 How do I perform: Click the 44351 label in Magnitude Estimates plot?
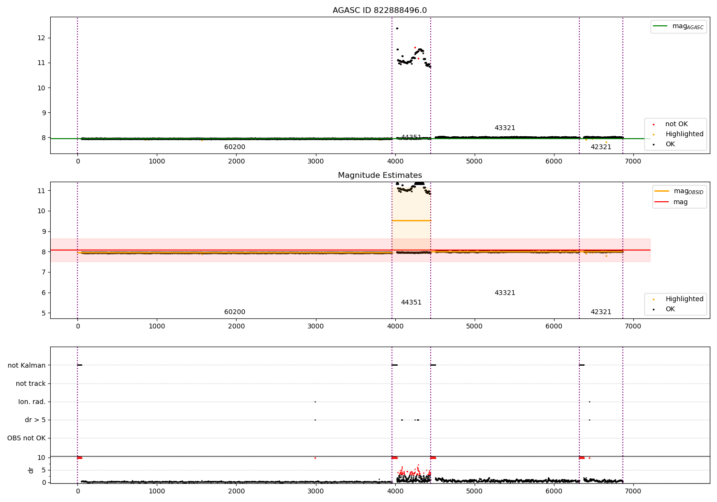(411, 303)
